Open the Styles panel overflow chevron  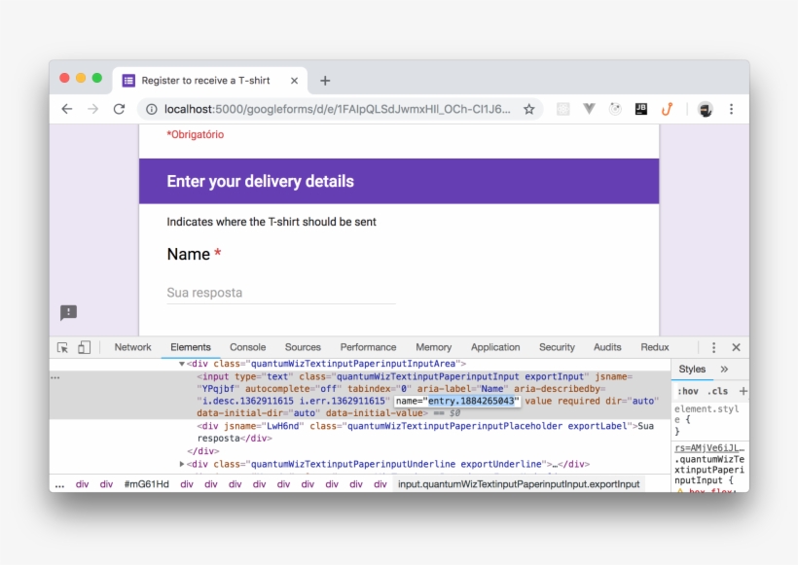pos(722,369)
